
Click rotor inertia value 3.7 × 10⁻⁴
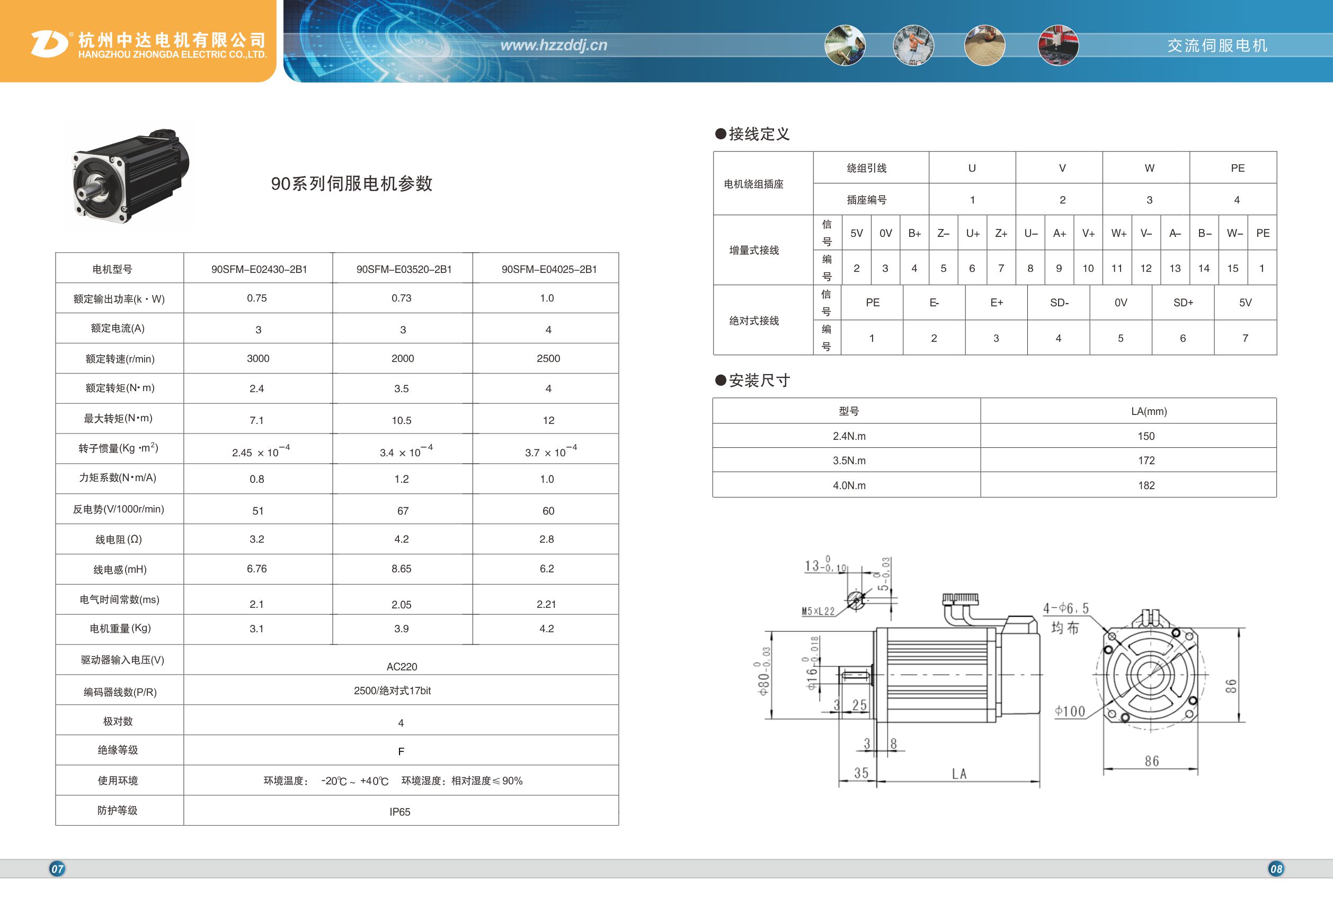point(550,450)
